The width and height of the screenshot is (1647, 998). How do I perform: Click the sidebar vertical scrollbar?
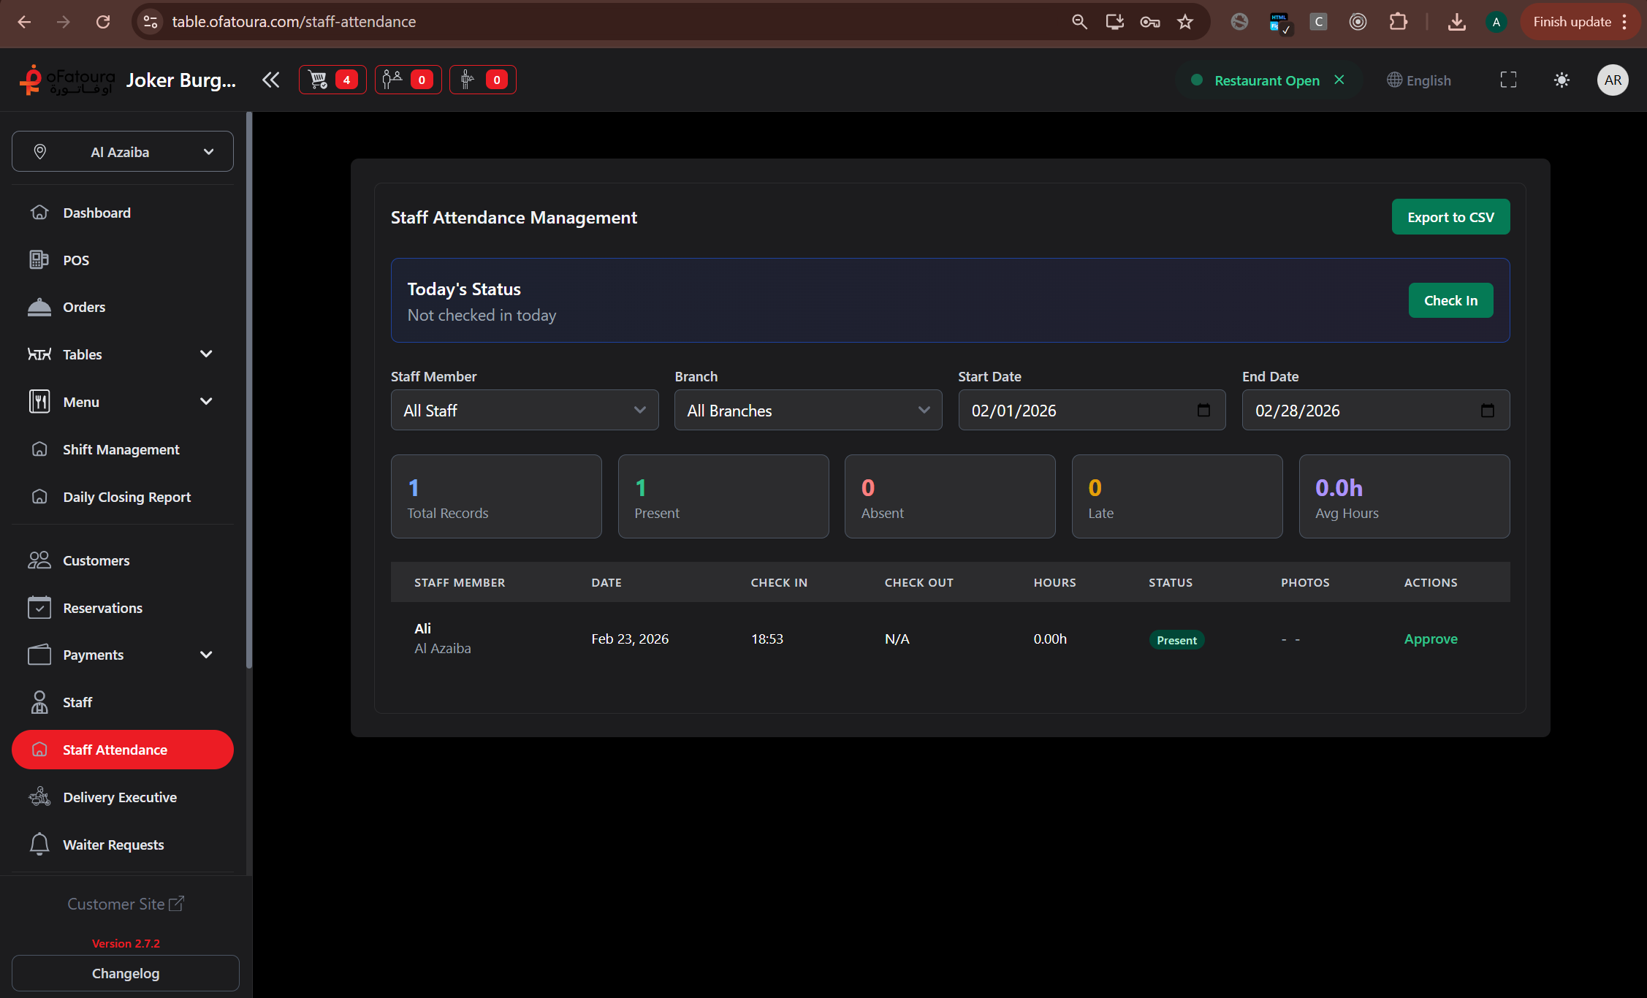tap(249, 390)
